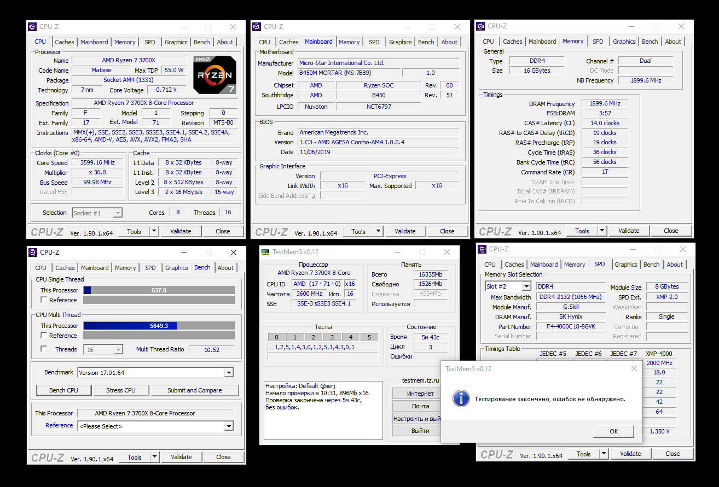719x487 pixels.
Task: Click the TestMem5 main window title bar icon
Action: pos(265,252)
